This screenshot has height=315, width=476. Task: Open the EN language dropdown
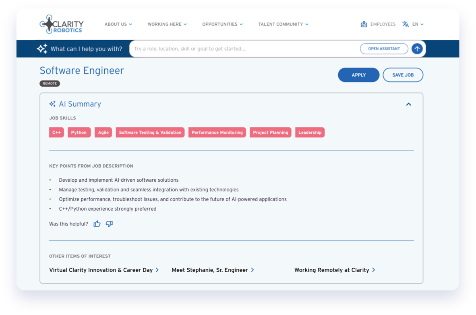tap(418, 24)
